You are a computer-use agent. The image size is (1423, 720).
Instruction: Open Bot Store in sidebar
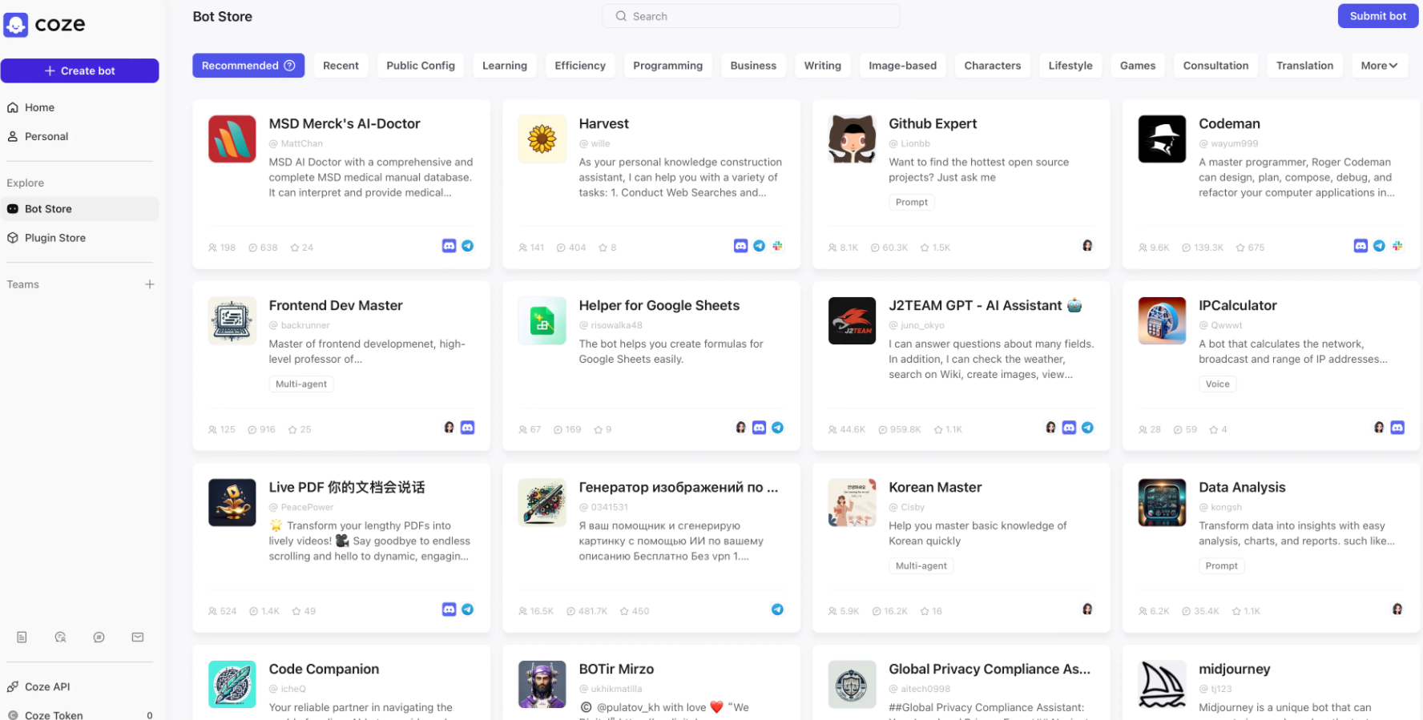[79, 209]
